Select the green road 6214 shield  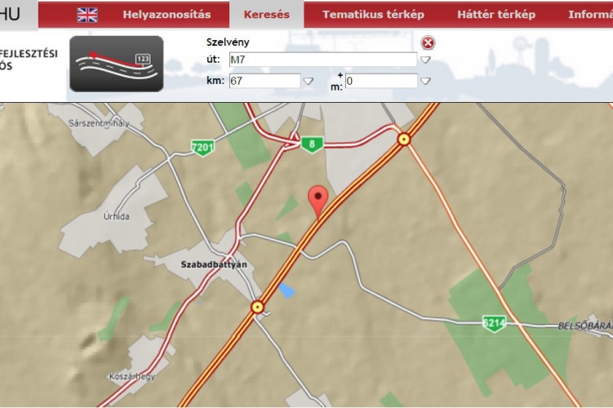pyautogui.click(x=494, y=323)
